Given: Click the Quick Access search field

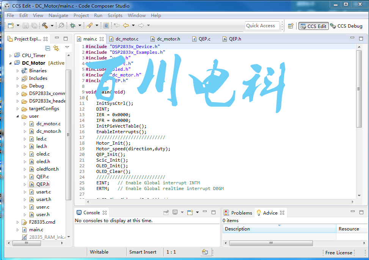Looking at the screenshot, I should pos(262,26).
